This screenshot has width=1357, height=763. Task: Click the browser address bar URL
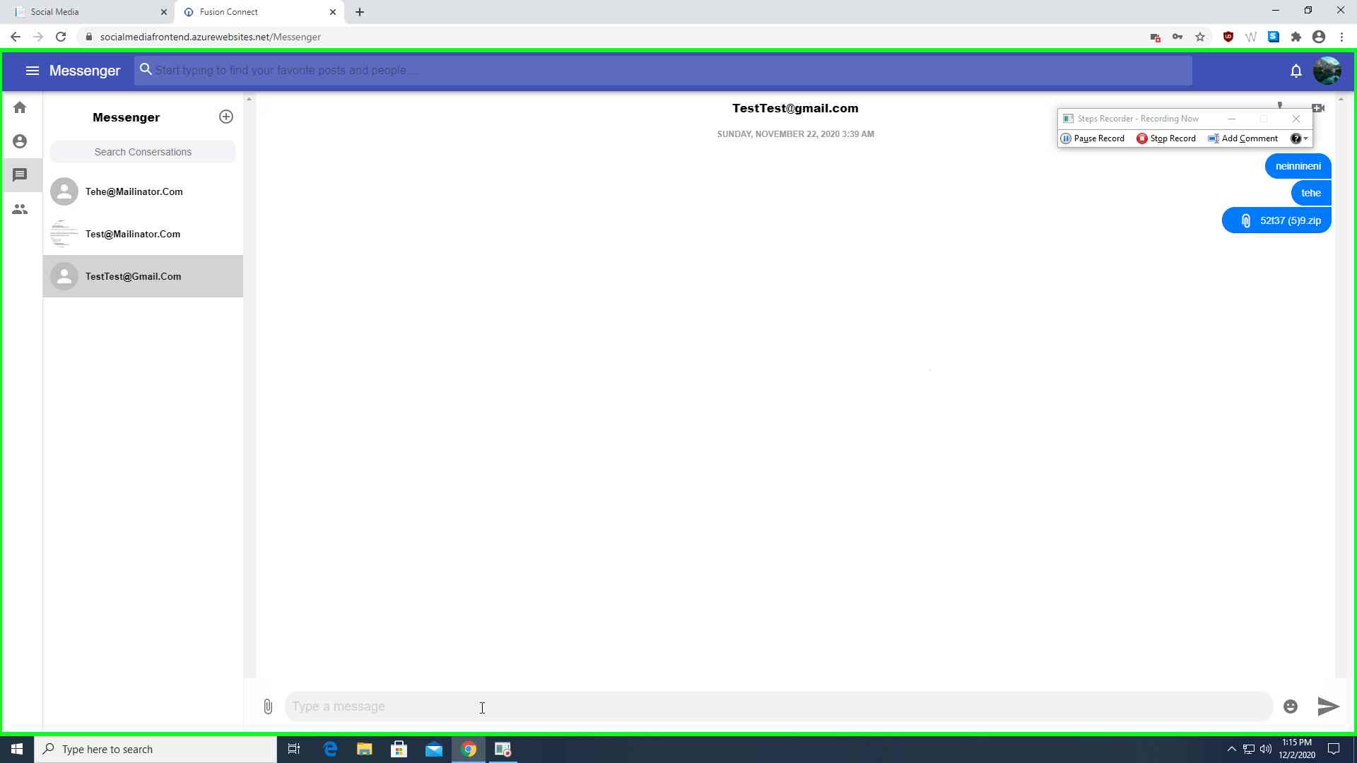211,37
